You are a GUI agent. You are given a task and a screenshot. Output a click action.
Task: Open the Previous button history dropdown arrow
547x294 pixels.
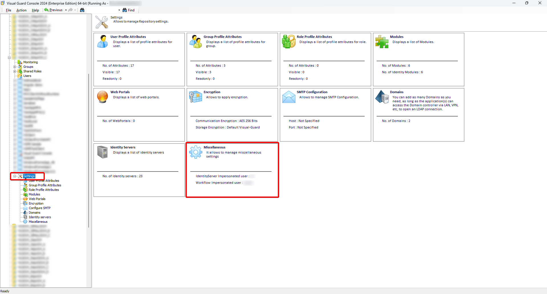pyautogui.click(x=66, y=10)
